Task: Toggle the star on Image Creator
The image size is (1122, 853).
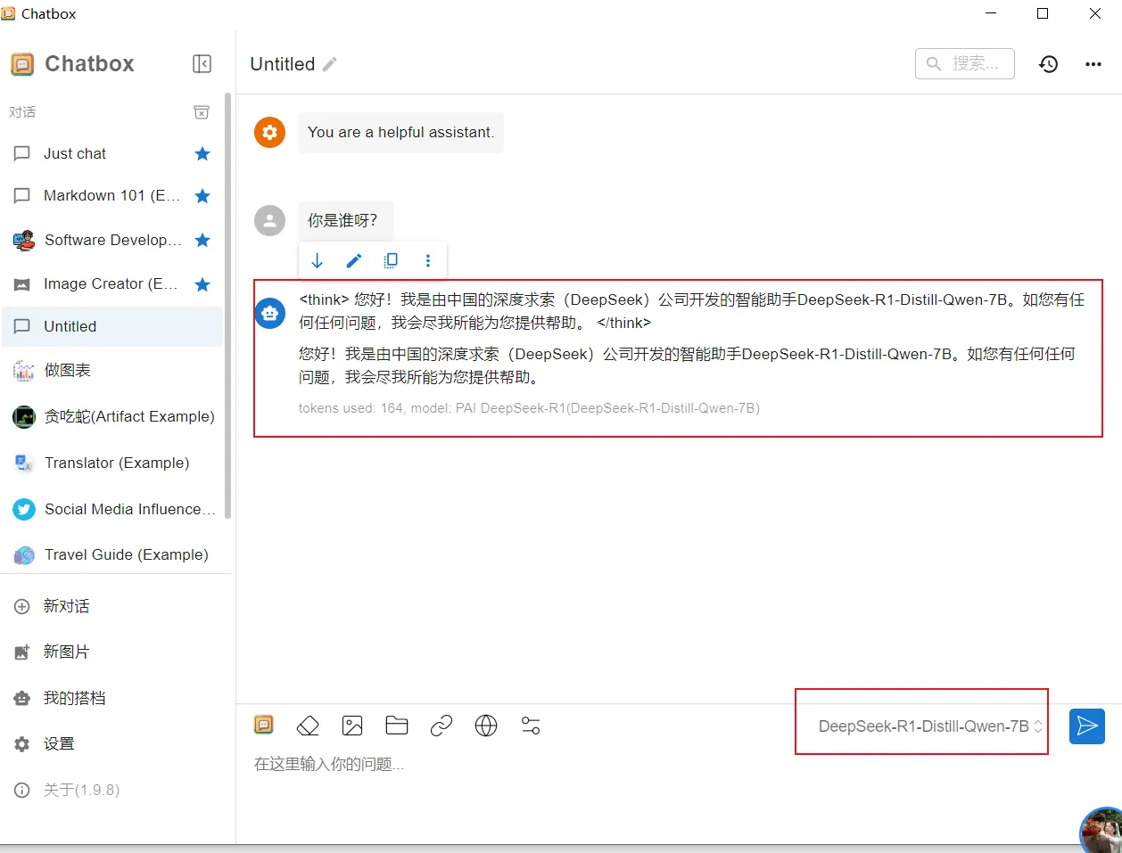Action: 202,284
